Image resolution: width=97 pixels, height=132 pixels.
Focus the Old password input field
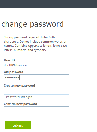[x=37, y=77]
